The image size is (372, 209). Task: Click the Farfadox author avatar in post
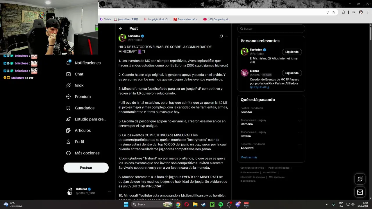pos(122,38)
